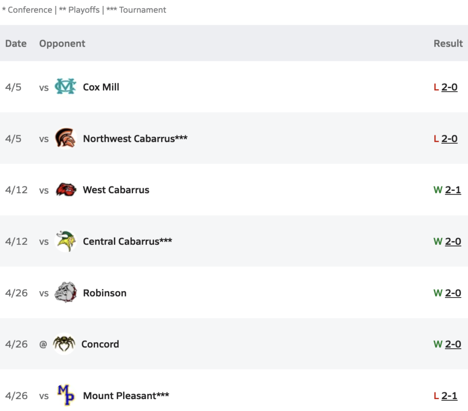Viewport: 468px width, 411px height.
Task: View 2-1 win score against West Cabarrus
Action: [453, 190]
